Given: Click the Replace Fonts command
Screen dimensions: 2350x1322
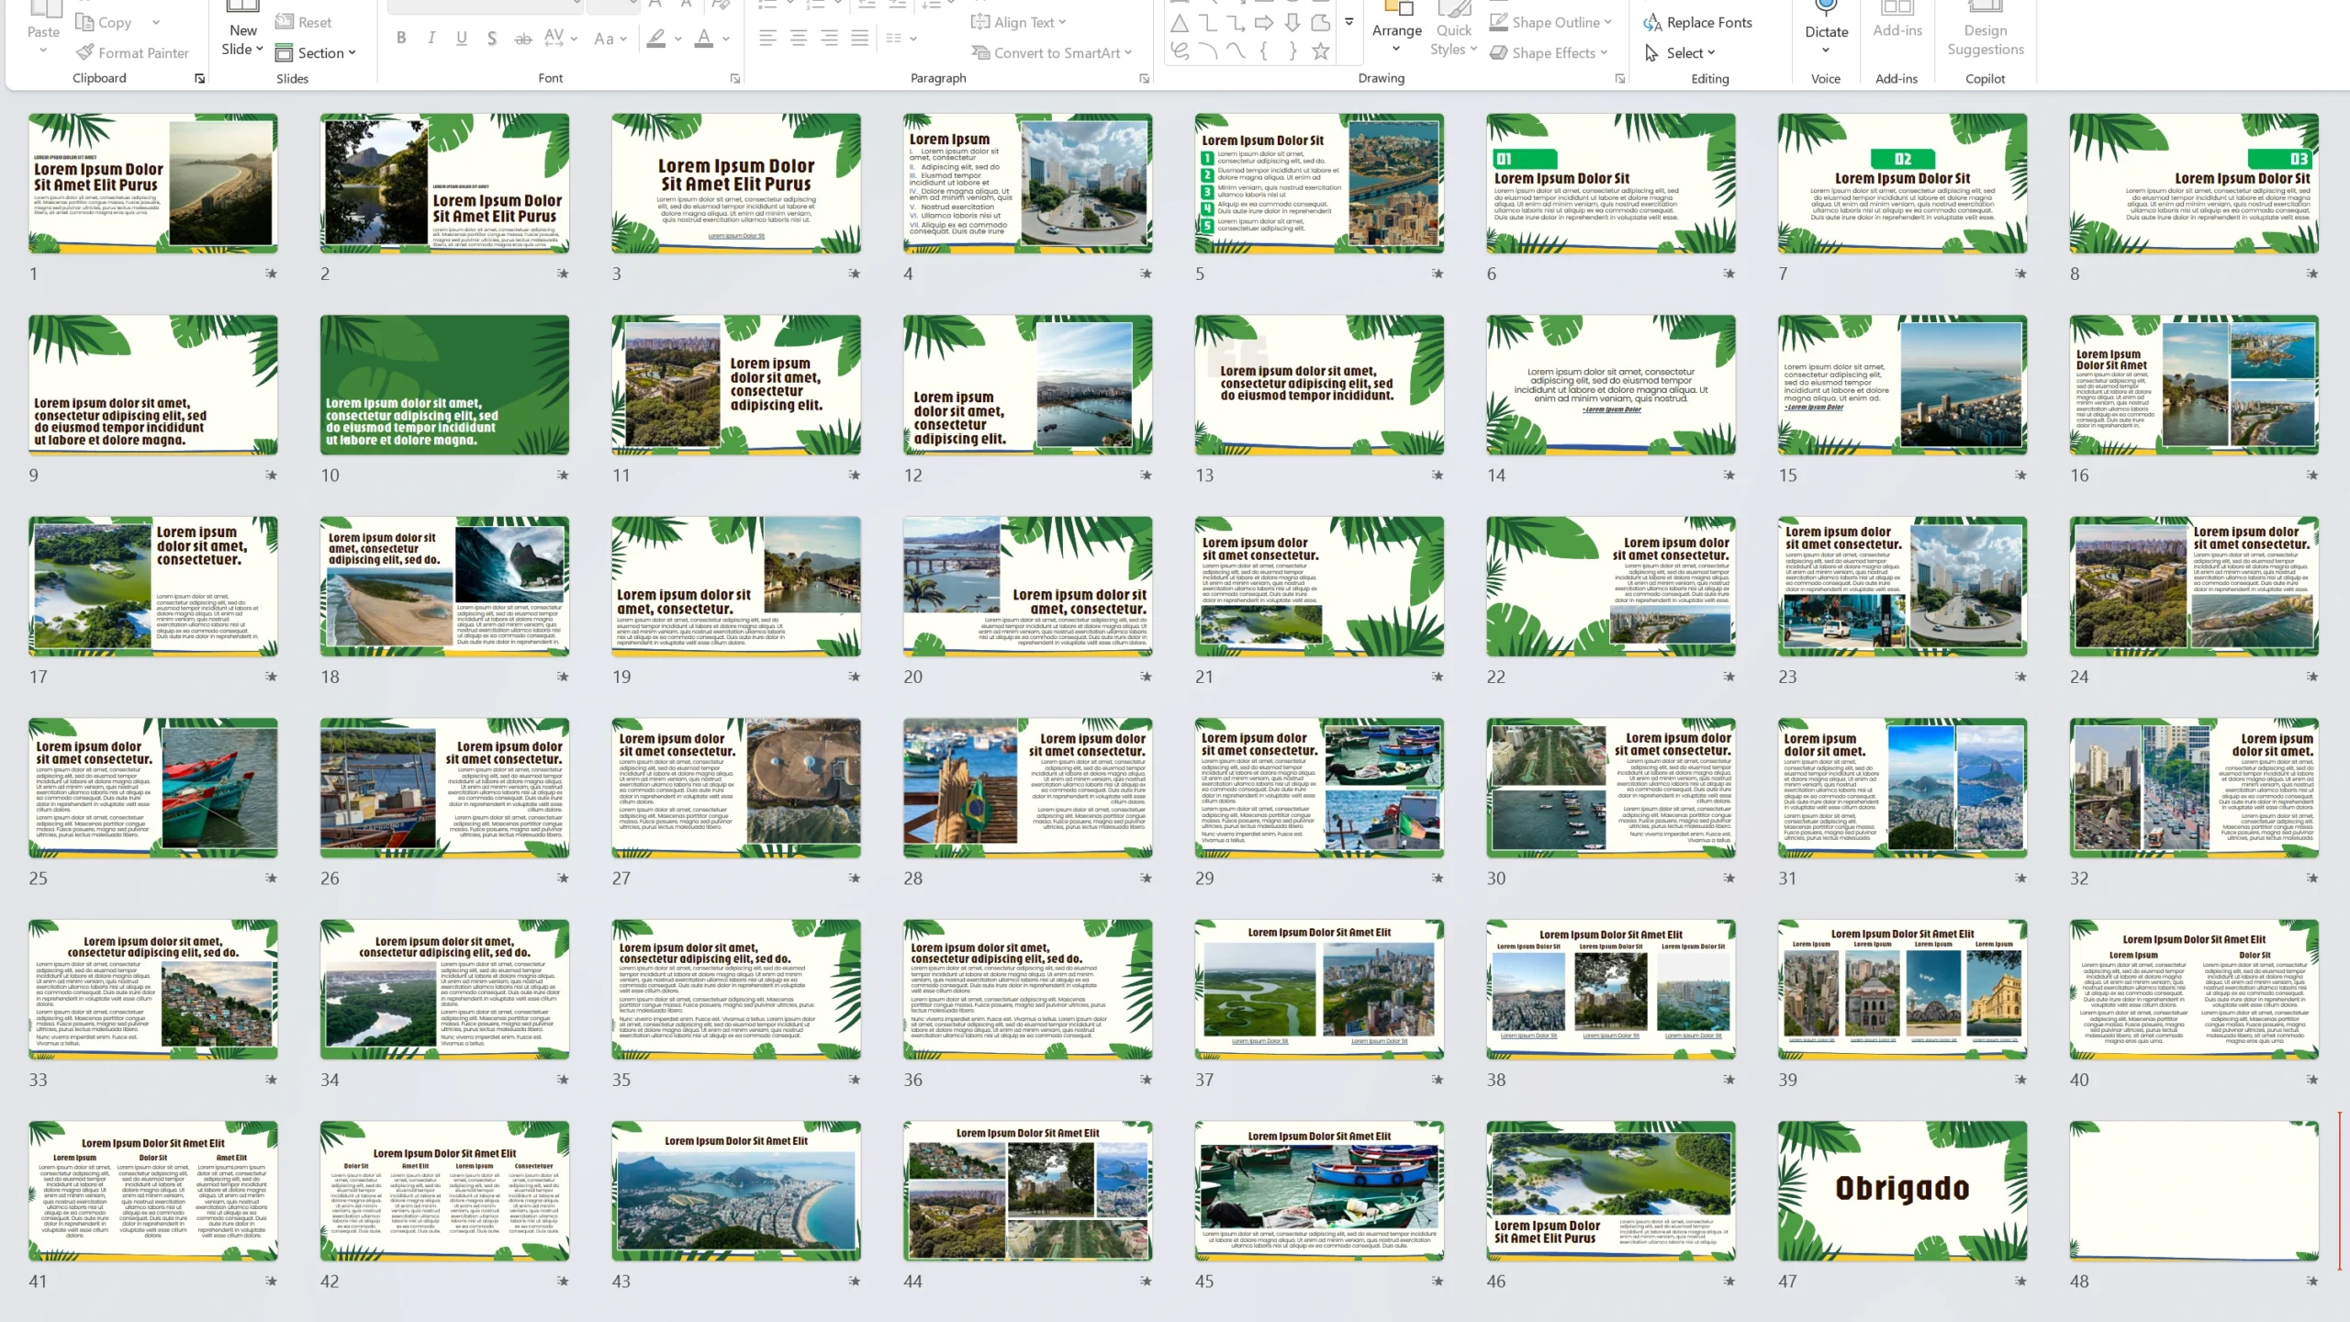Looking at the screenshot, I should (x=1697, y=22).
